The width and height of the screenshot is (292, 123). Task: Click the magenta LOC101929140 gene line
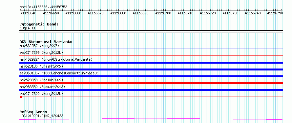pyautogui.click(x=151, y=119)
